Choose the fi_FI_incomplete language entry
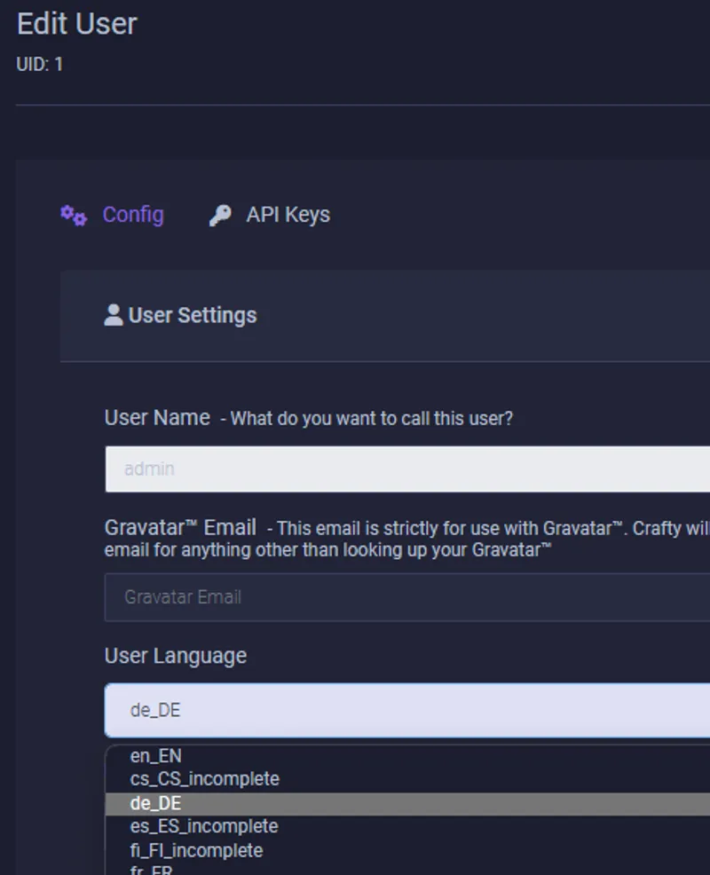This screenshot has width=710, height=875. coord(196,850)
